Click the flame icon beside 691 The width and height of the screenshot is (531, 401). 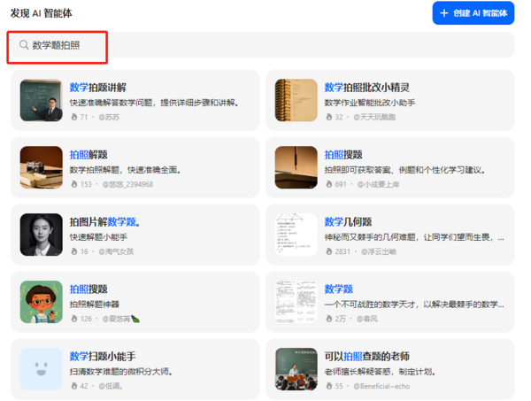click(x=329, y=184)
